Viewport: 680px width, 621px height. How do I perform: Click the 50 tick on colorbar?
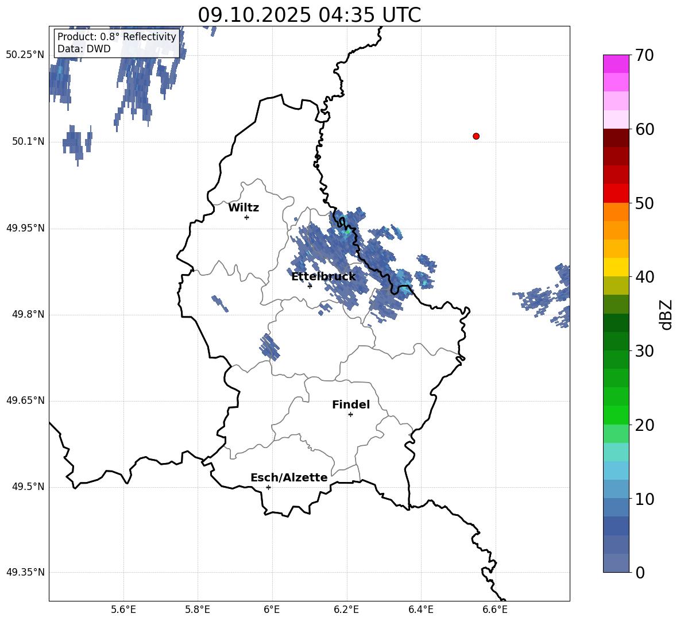tap(644, 203)
